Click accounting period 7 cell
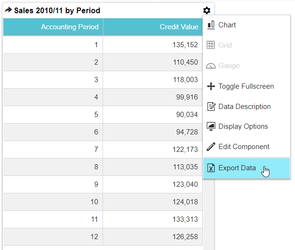The image size is (295, 250). coord(53,150)
